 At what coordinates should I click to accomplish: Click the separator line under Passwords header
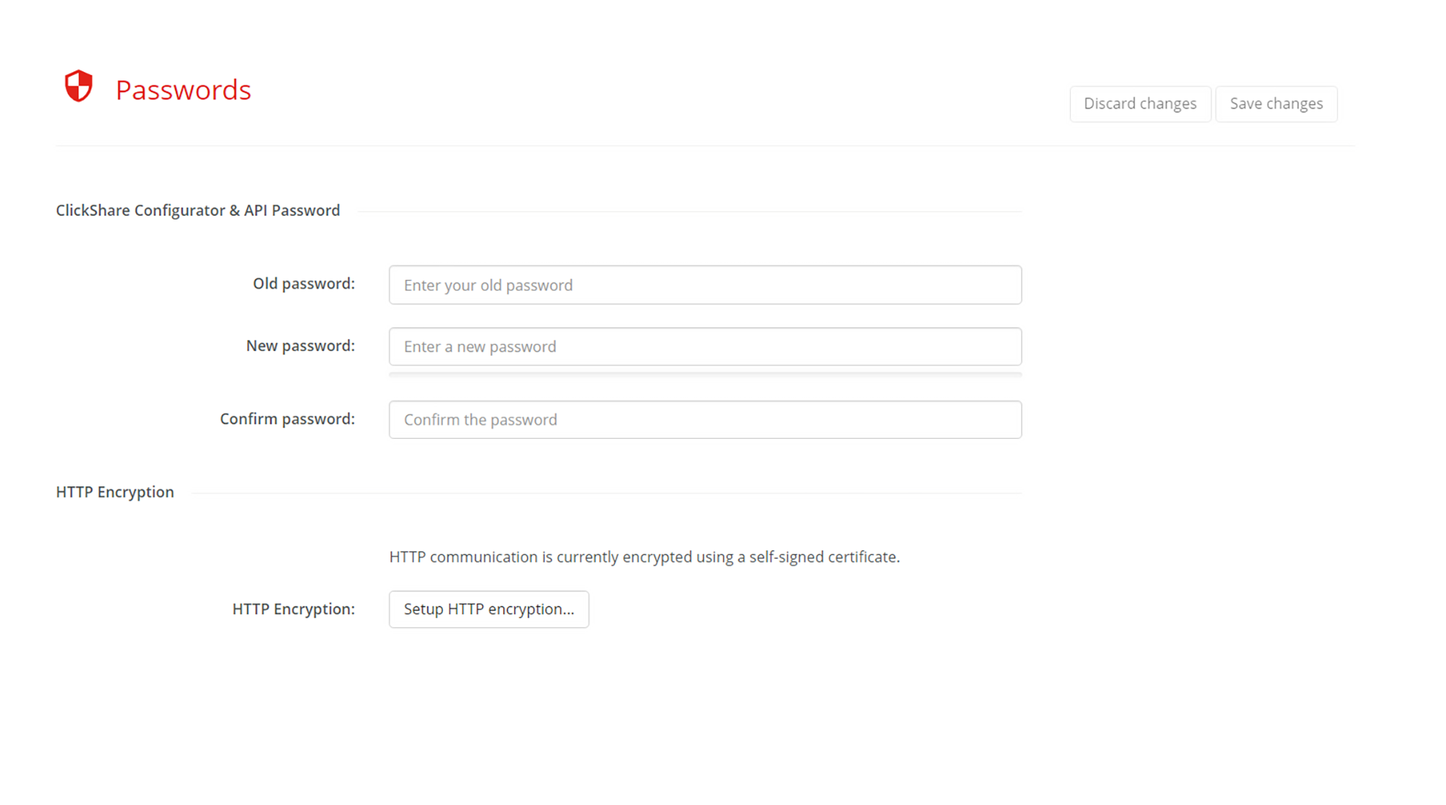click(705, 146)
